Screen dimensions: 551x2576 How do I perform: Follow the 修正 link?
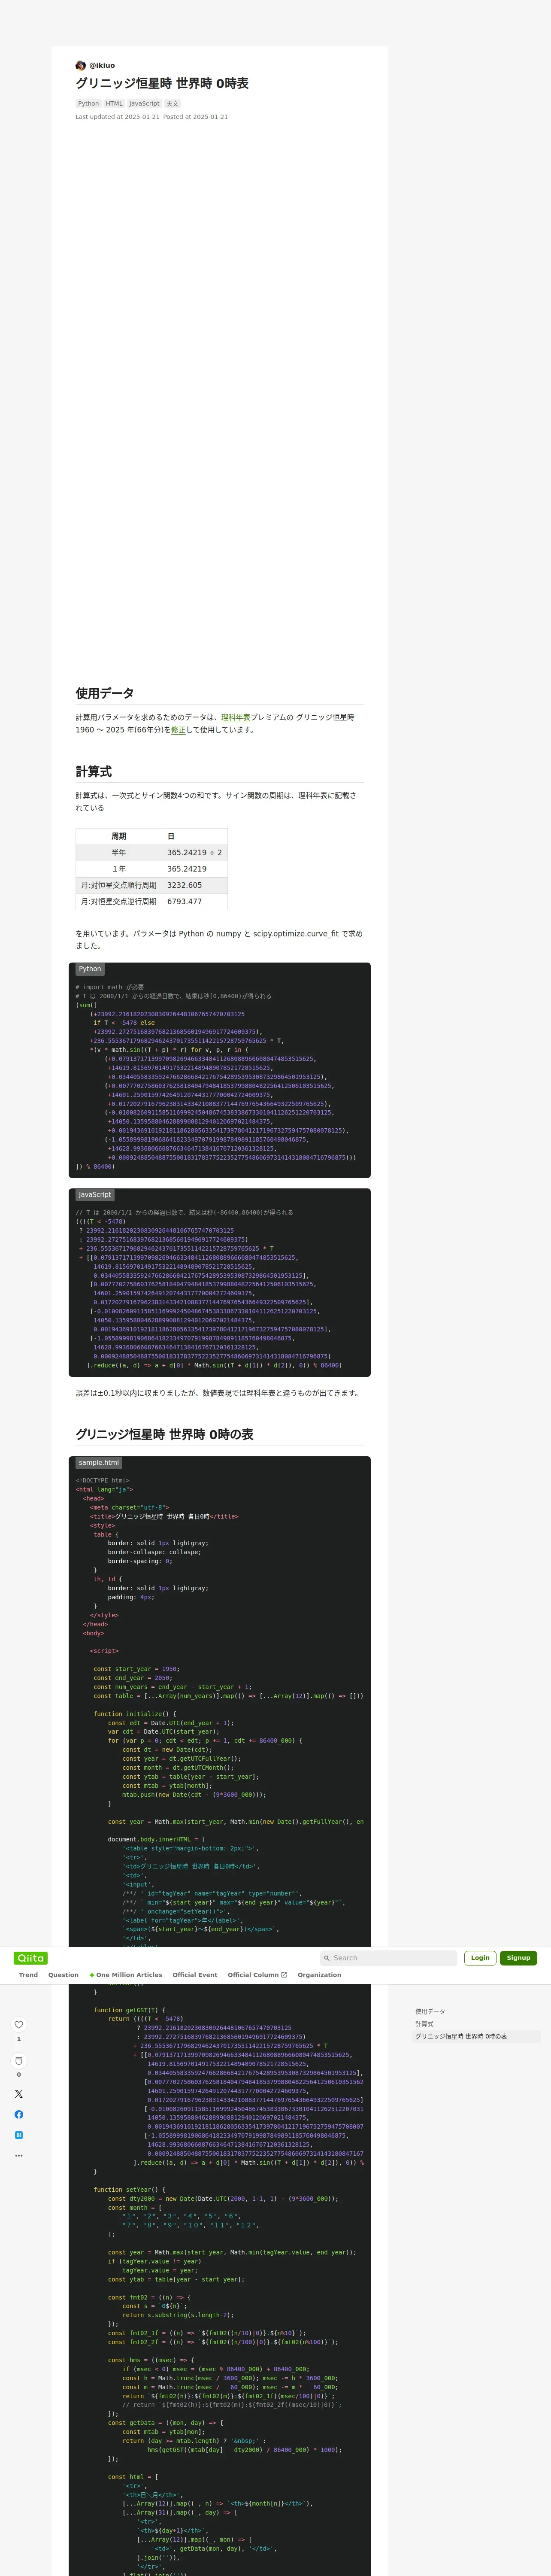[x=178, y=730]
